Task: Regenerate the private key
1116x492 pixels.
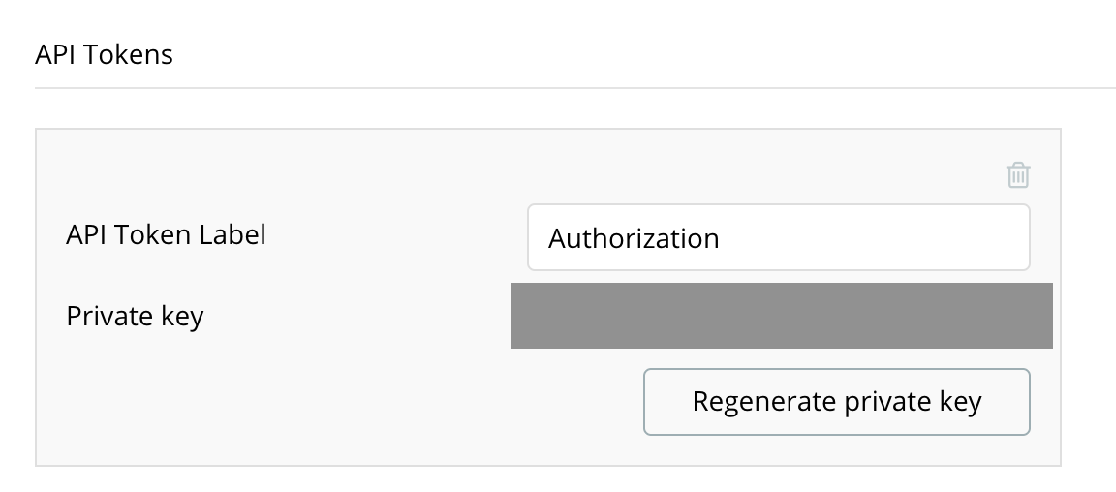Action: (836, 402)
